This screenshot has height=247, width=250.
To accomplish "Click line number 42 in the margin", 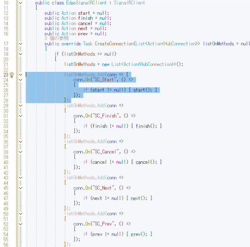I will 6,173.
